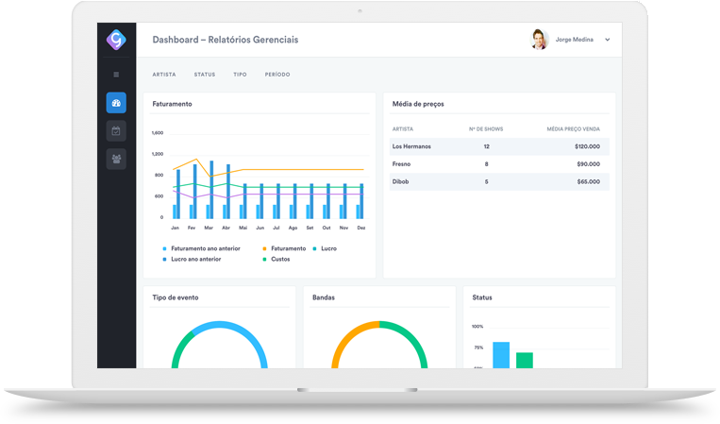The image size is (720, 424).
Task: Open the dashboard gauge icon in sidebar
Action: 116,103
